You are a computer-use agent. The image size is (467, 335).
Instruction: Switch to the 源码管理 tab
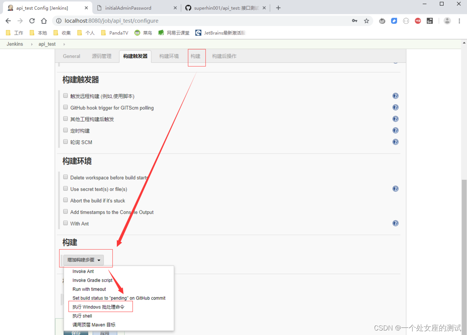pos(102,56)
